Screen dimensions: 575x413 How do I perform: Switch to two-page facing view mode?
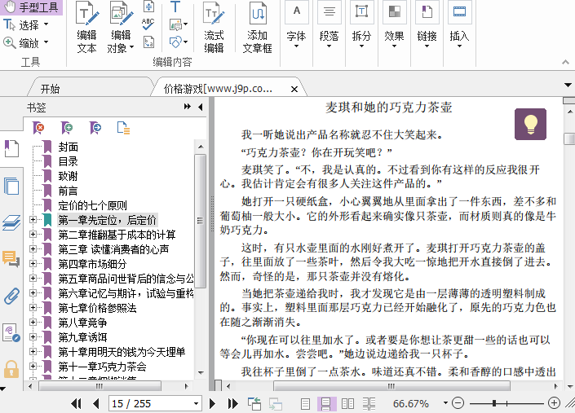pyautogui.click(x=348, y=403)
